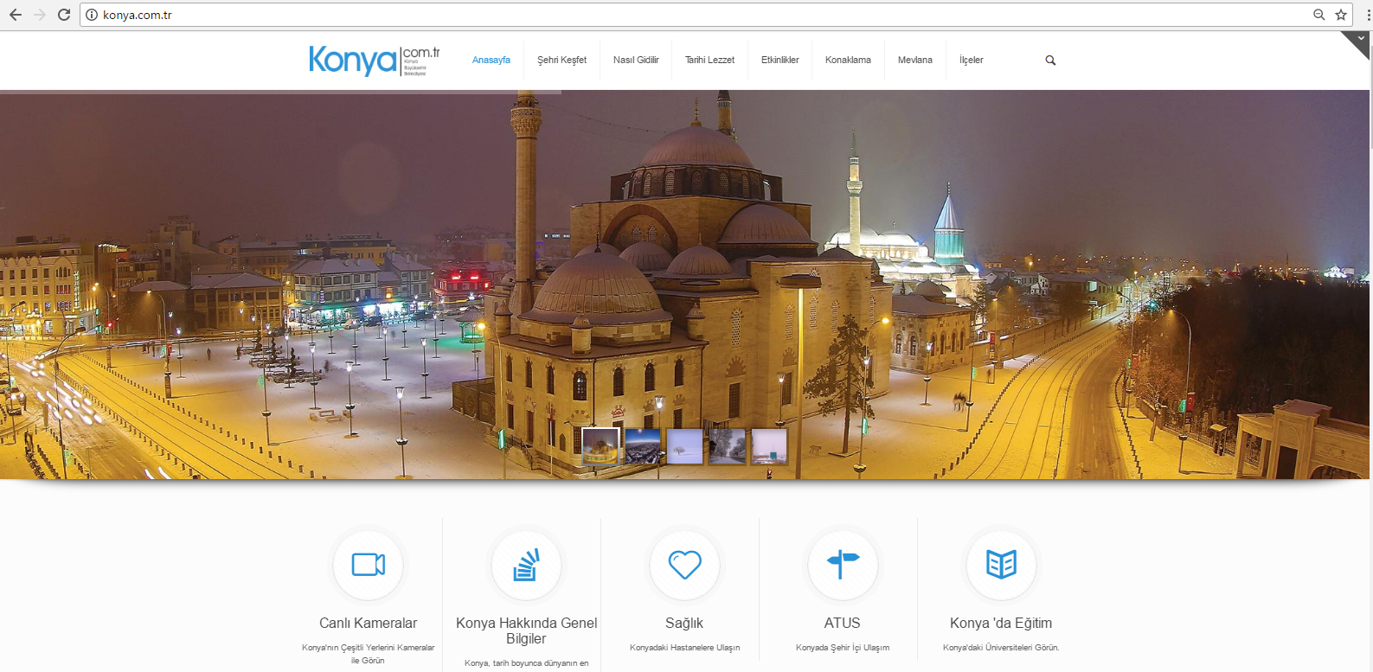1373x672 pixels.
Task: Select the third slider thumbnail
Action: [685, 446]
